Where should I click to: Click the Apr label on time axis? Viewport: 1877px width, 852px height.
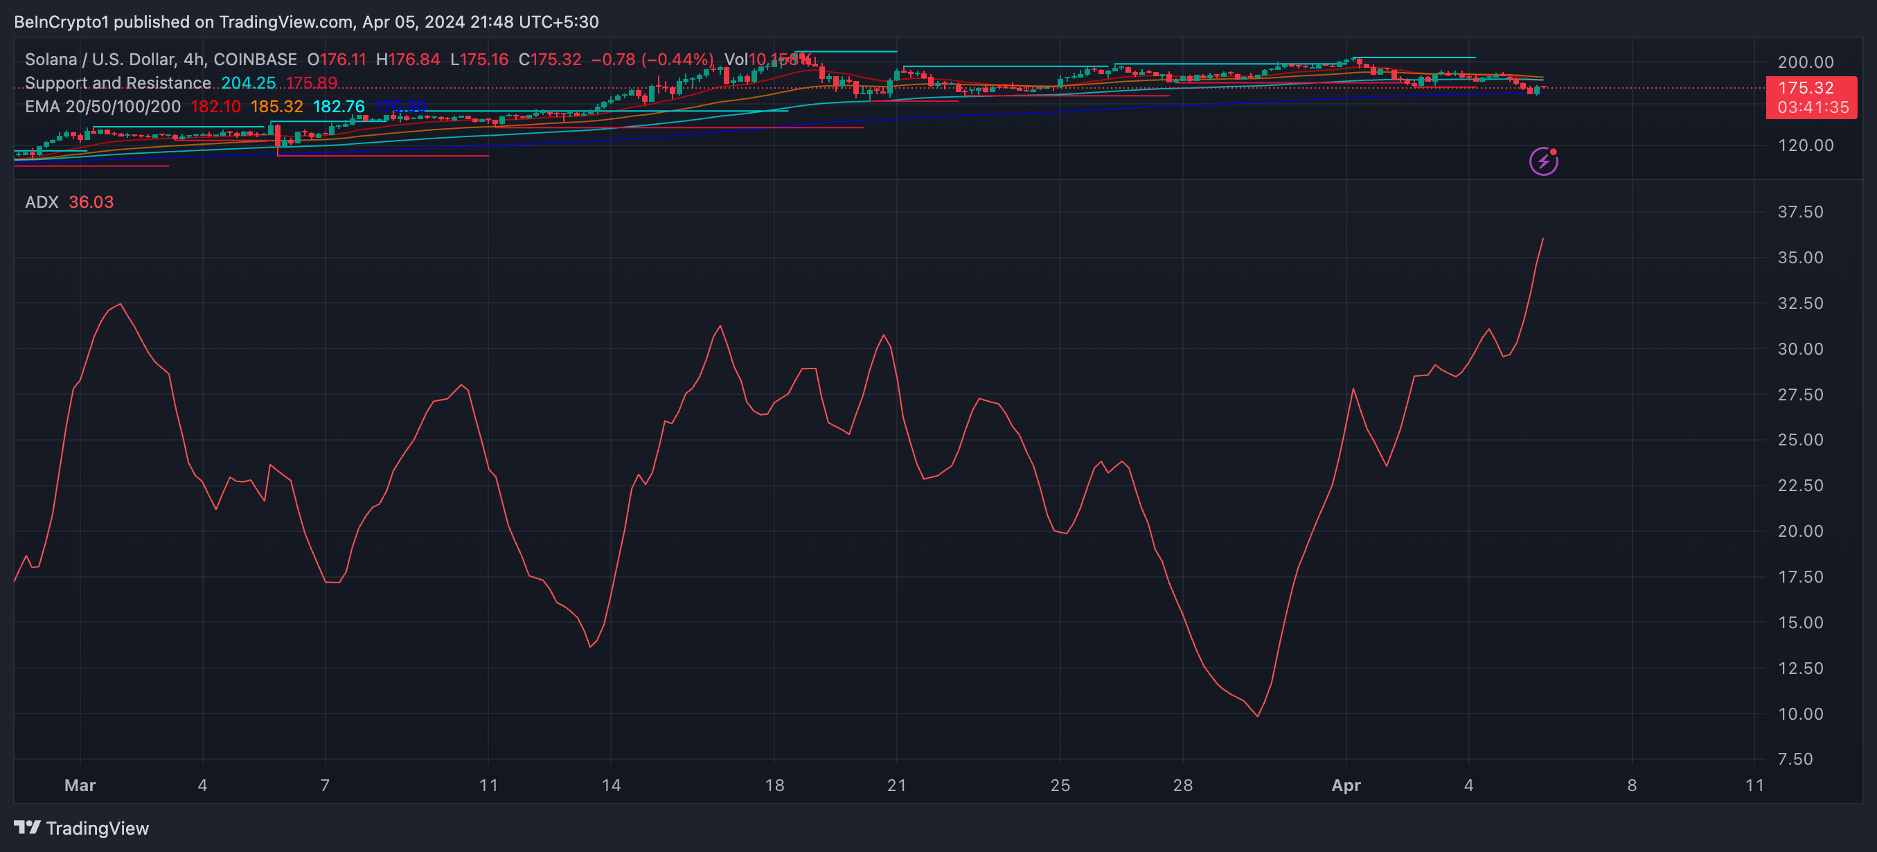1346,785
